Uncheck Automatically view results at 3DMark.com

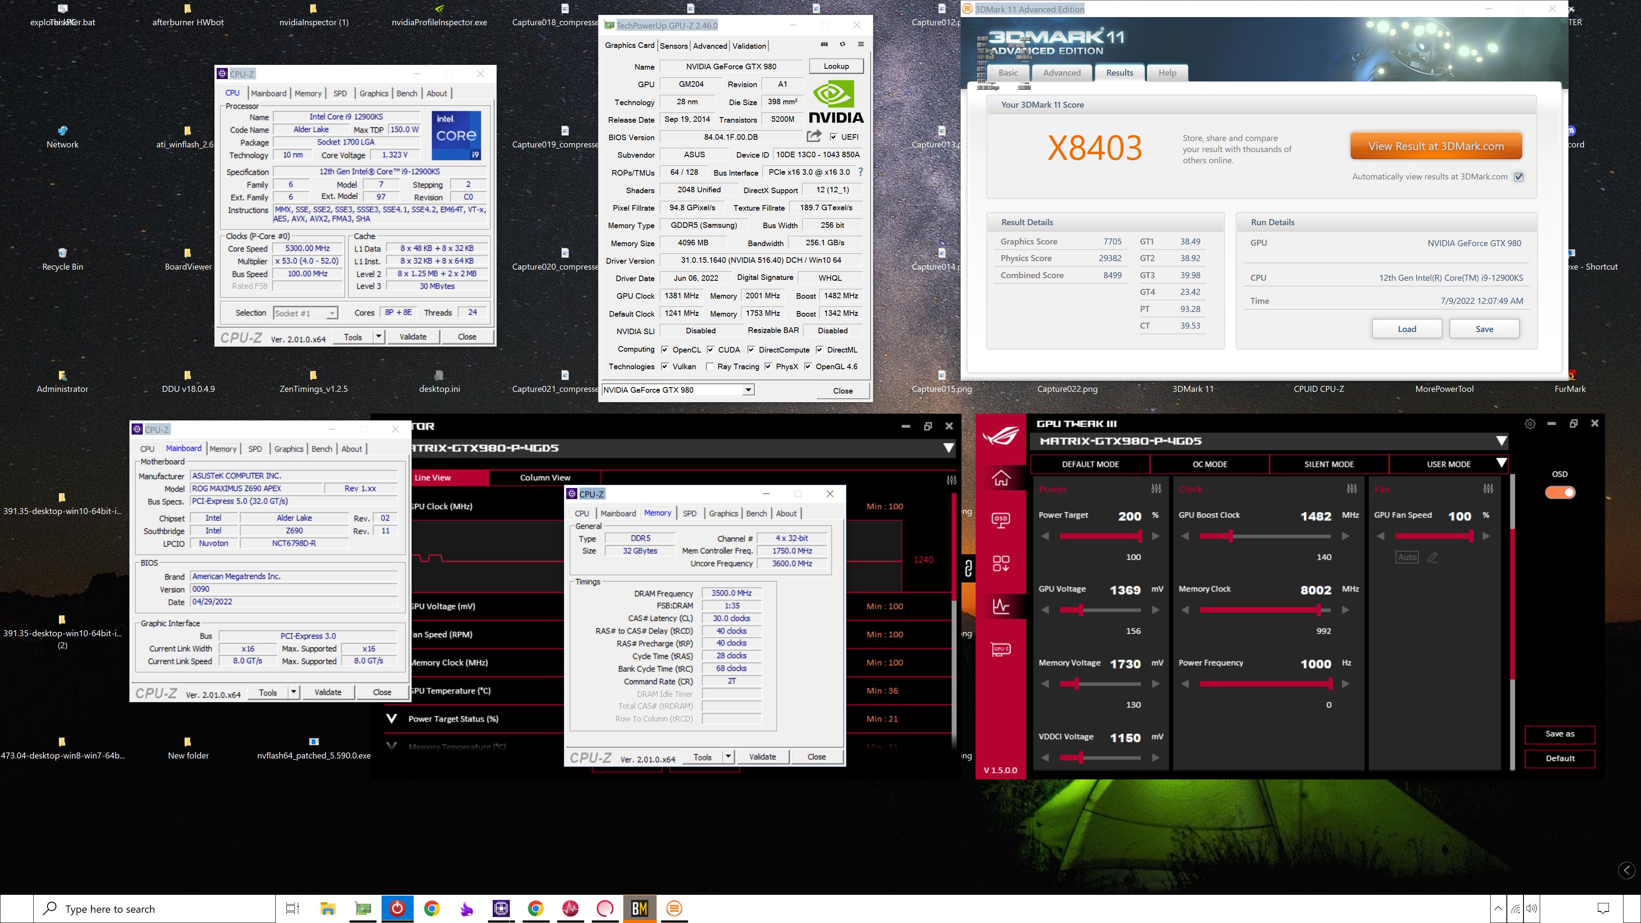click(1519, 177)
